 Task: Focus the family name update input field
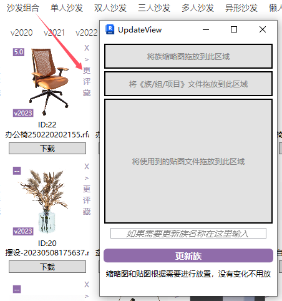point(188,234)
